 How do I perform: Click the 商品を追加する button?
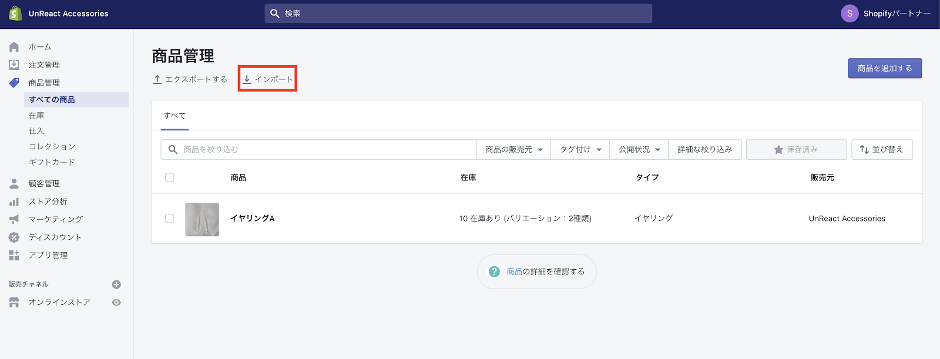(884, 68)
